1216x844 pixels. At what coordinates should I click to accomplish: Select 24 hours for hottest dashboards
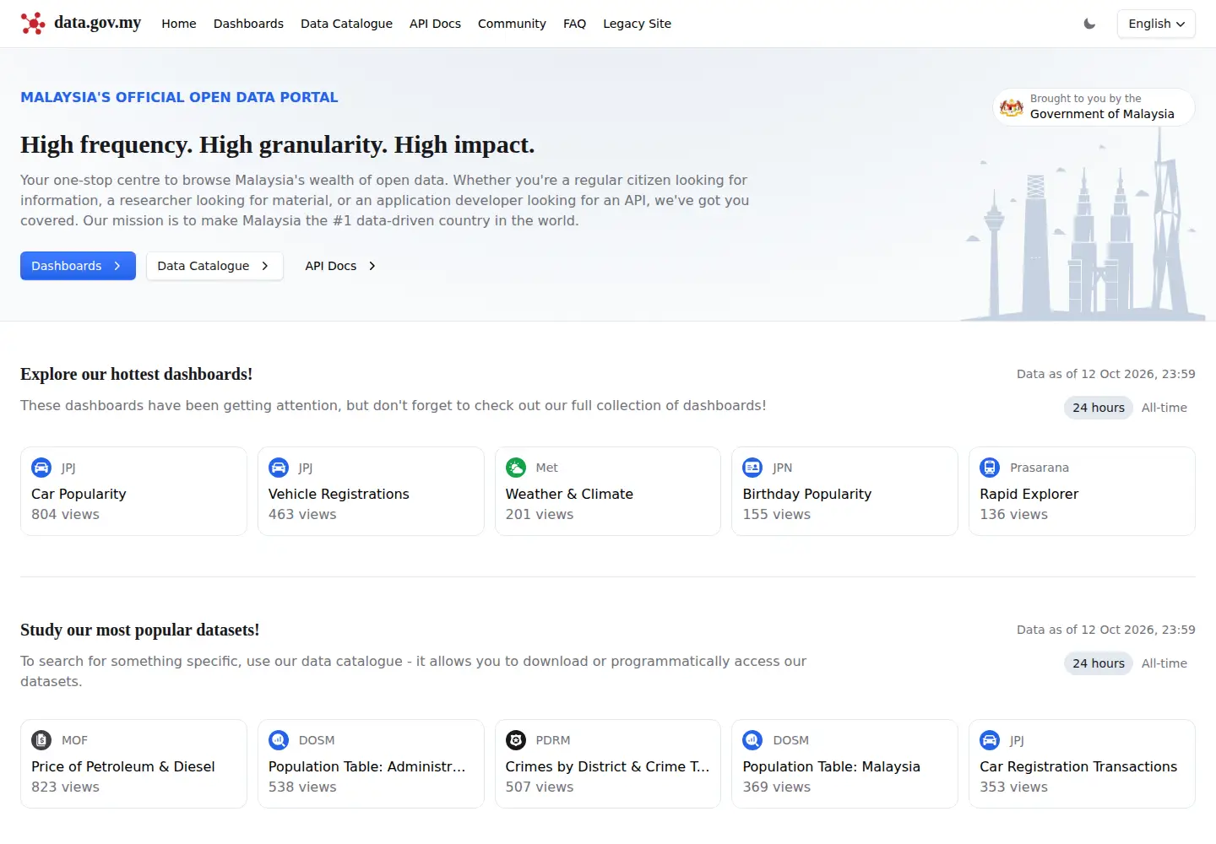click(1098, 408)
